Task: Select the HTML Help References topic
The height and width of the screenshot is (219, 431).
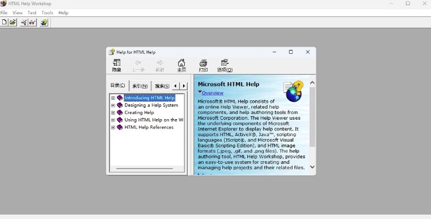Action: [149, 127]
